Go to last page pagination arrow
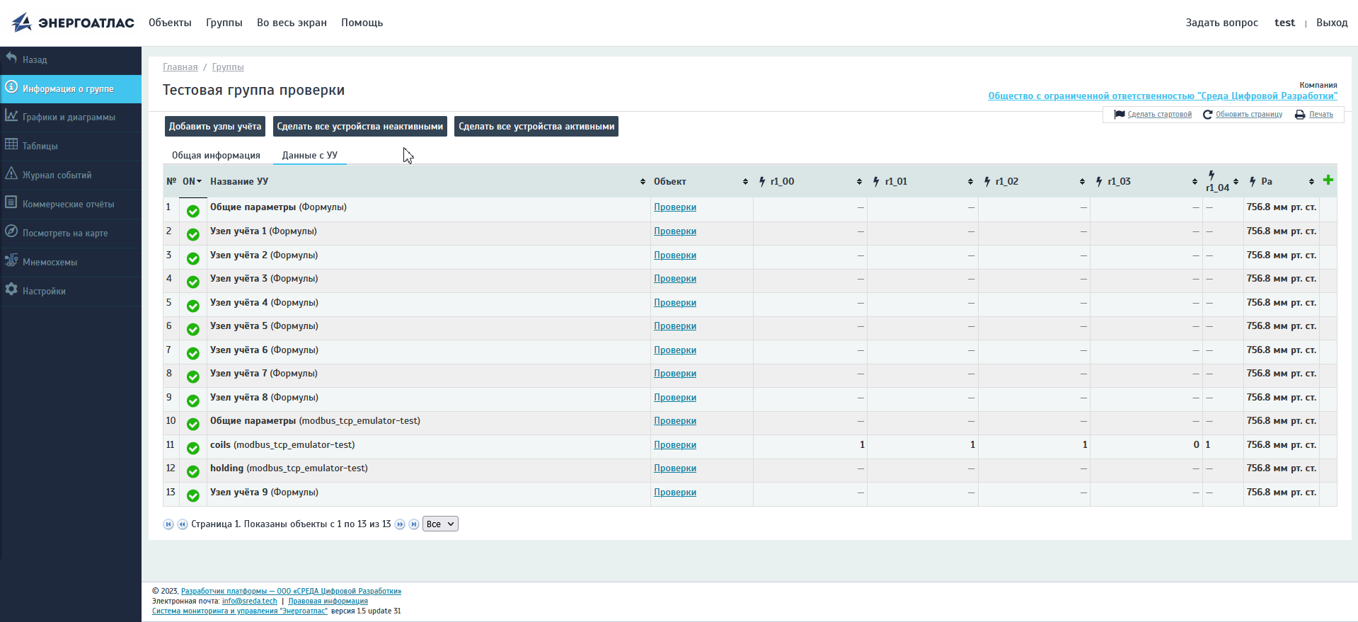The height and width of the screenshot is (622, 1358). pos(414,524)
